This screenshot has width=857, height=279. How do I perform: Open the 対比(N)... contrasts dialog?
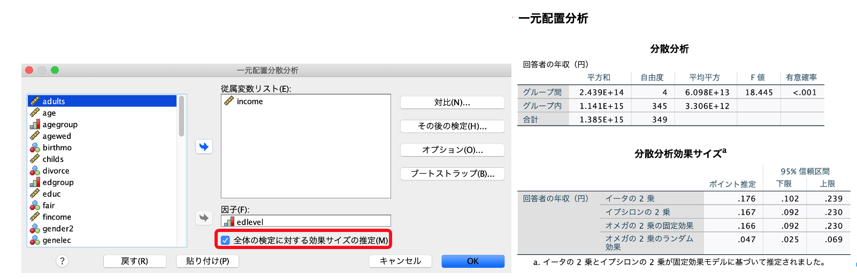coord(452,103)
